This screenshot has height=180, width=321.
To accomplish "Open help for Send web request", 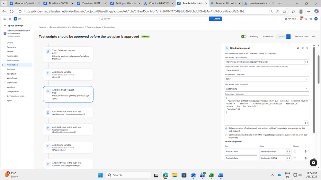I will 307,48.
